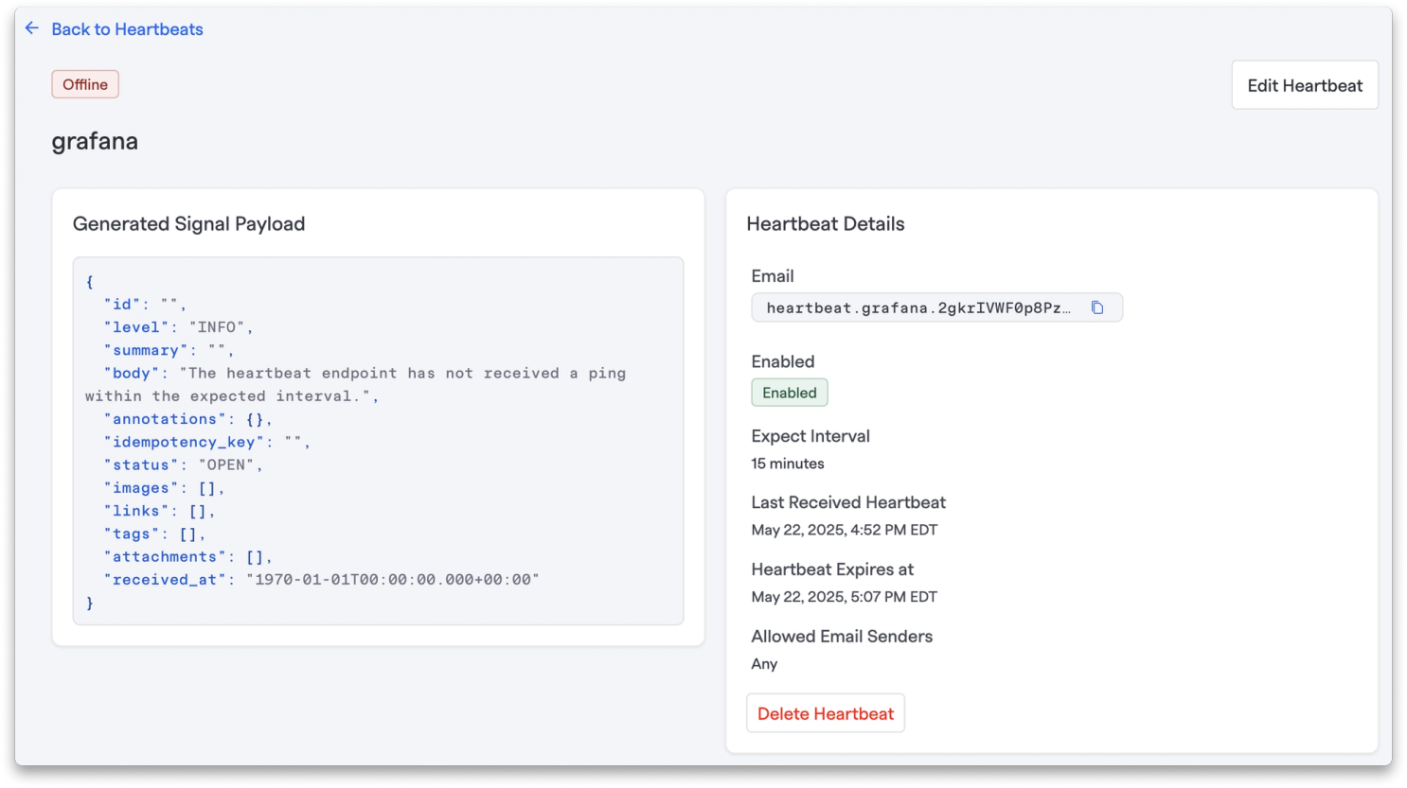1407x788 pixels.
Task: Click the back arrow icon
Action: click(x=32, y=28)
